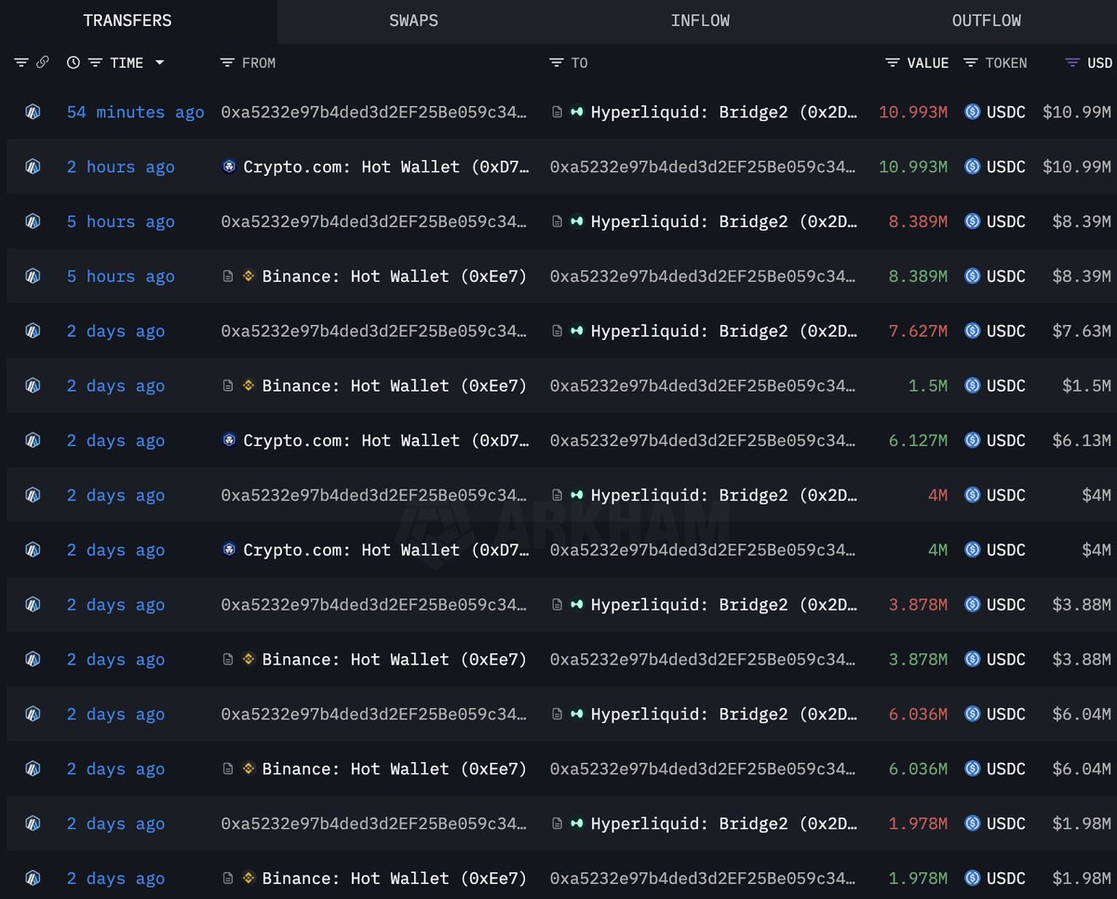Click Crypto.com logo icon in green 4M row
The width and height of the screenshot is (1117, 899).
(x=229, y=551)
